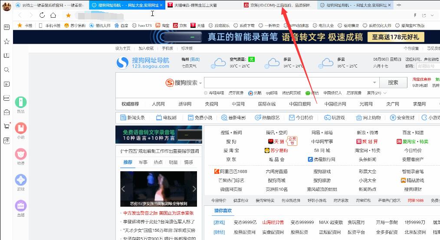This screenshot has width=440, height=240.
Task: Select the 明星 news tab
Action: pos(173,162)
